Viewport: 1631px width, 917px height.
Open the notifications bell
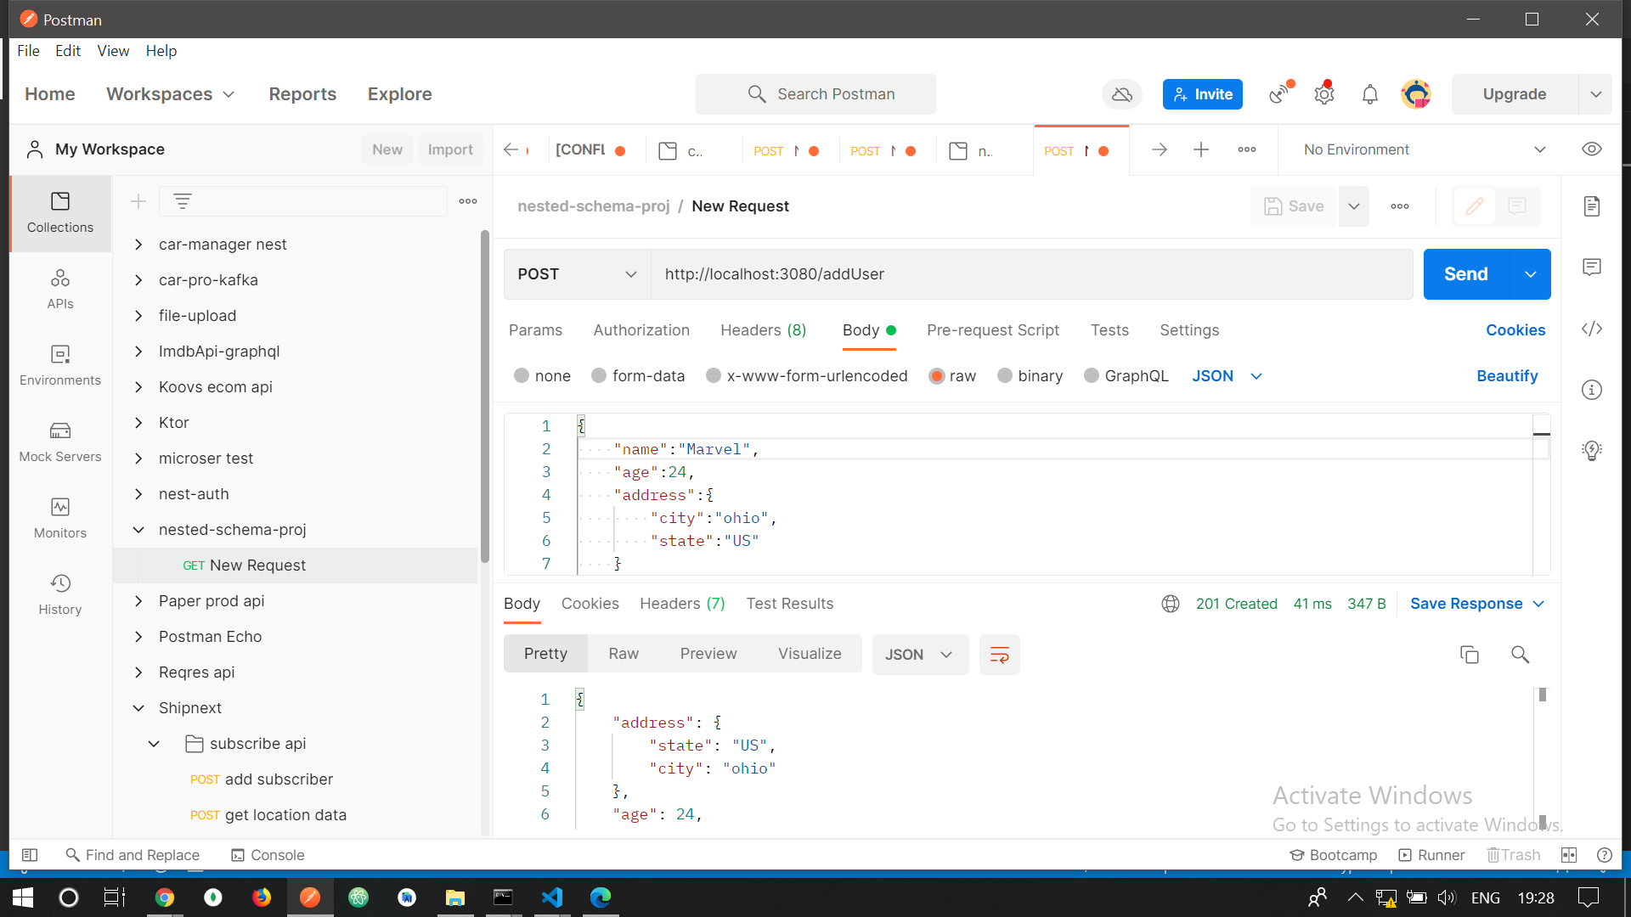1369,94
